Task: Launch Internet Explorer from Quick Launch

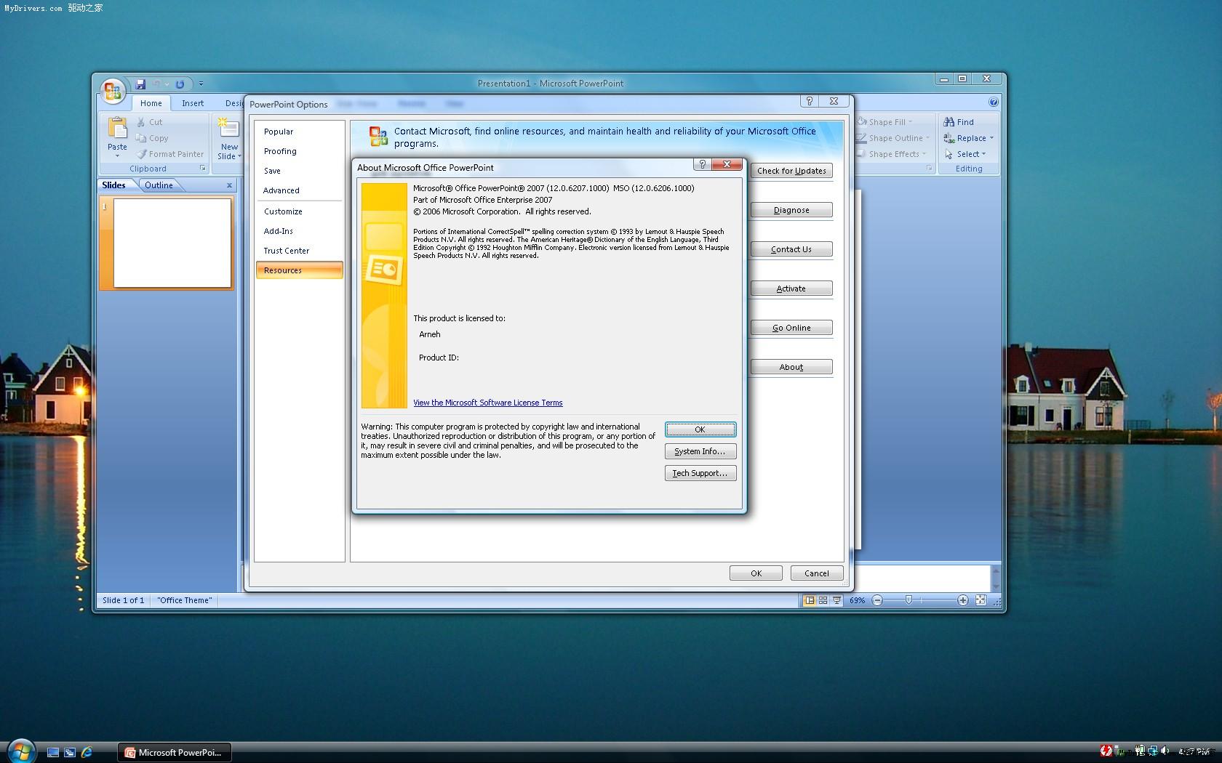Action: [x=87, y=753]
